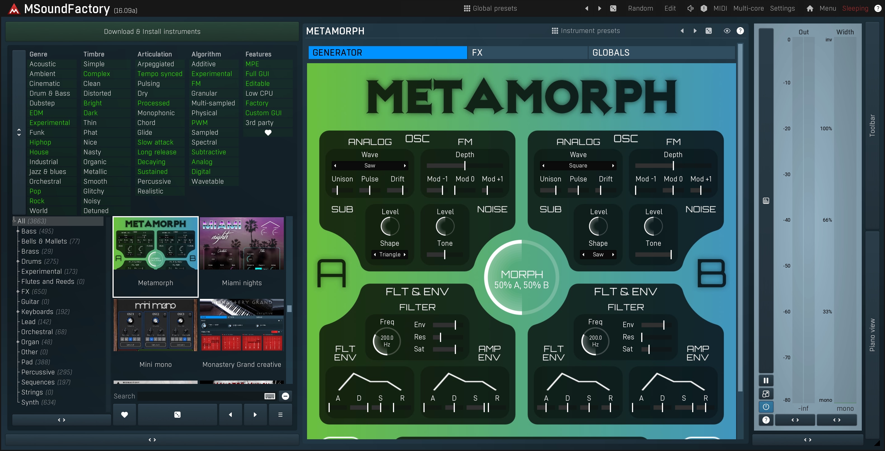Open main help question mark icon
Image resolution: width=885 pixels, height=451 pixels.
[878, 8]
